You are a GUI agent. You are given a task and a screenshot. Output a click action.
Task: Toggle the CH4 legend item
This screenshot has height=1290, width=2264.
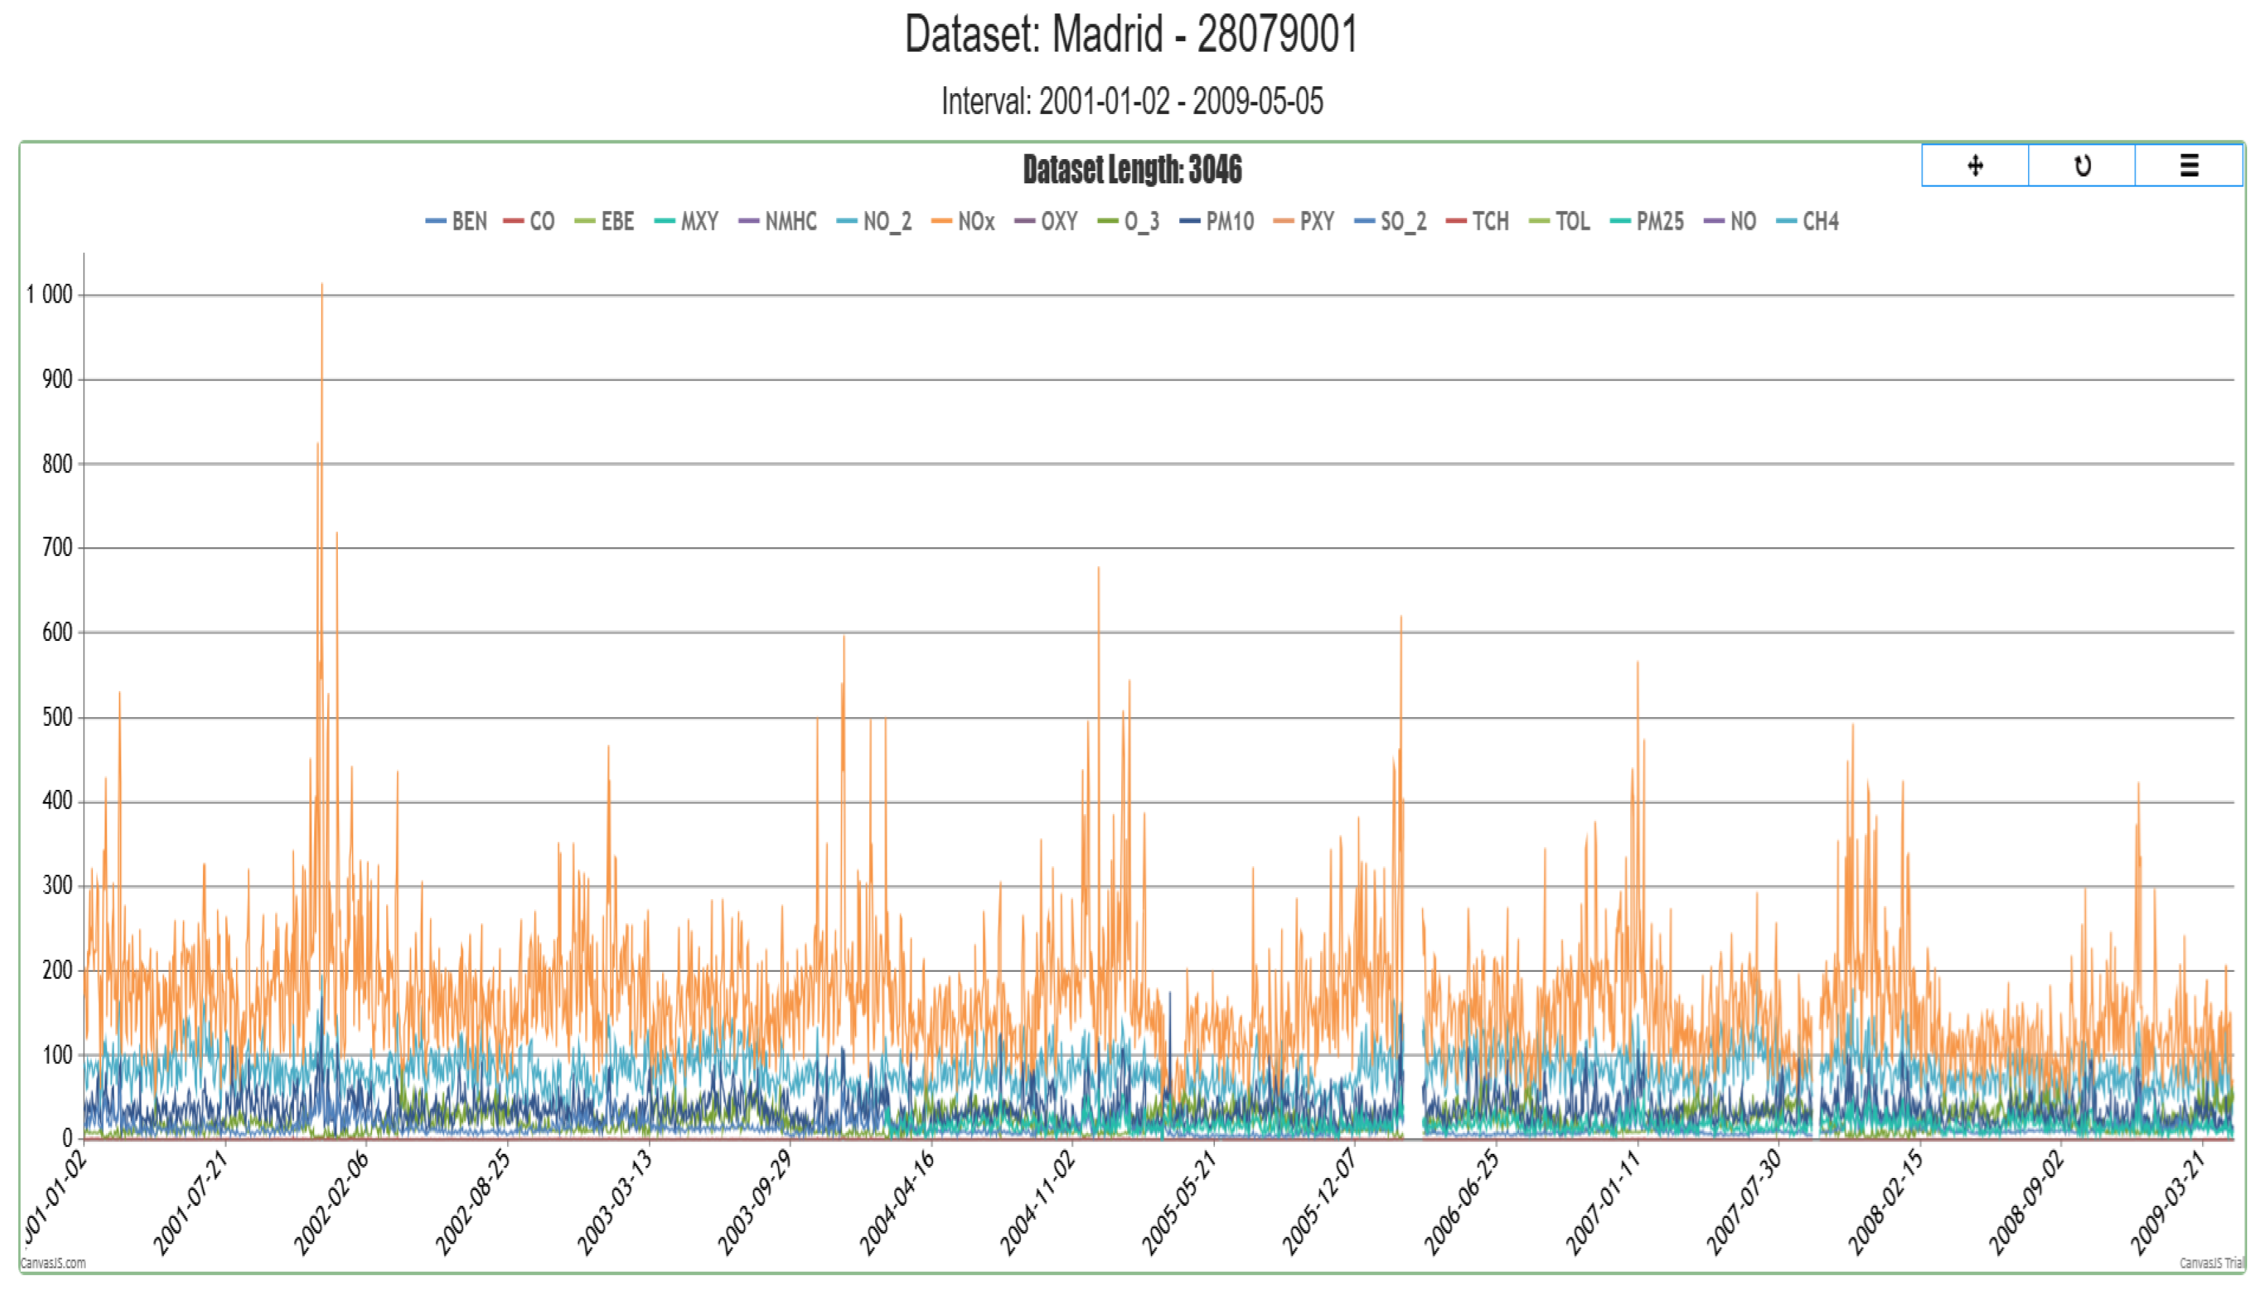pyautogui.click(x=1808, y=222)
